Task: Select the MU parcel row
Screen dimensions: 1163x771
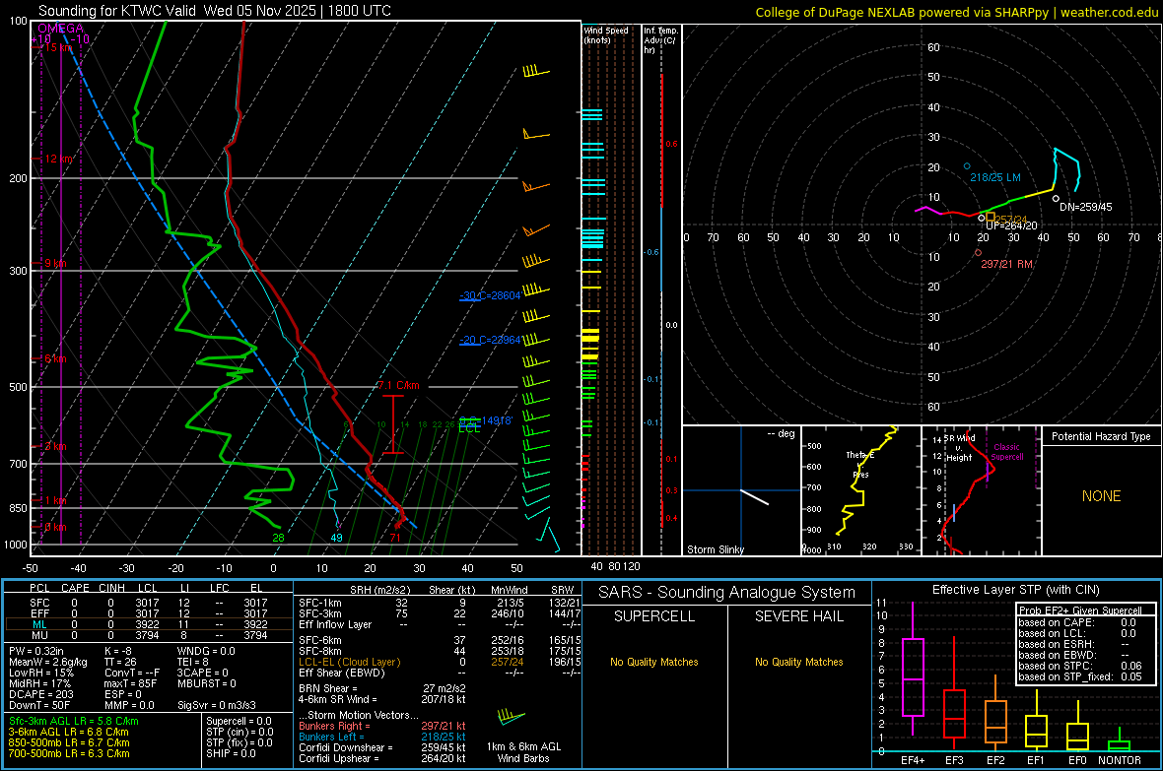Action: pos(149,634)
